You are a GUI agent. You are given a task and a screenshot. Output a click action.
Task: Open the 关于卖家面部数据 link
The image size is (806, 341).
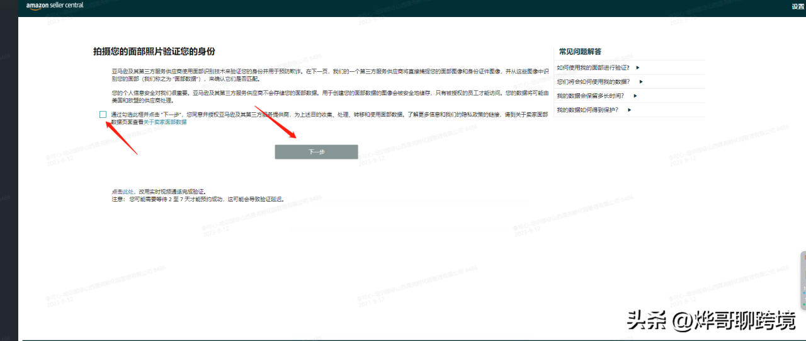[x=165, y=122]
